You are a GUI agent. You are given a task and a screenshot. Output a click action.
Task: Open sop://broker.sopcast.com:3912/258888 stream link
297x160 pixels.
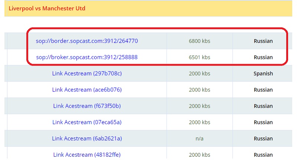87,57
